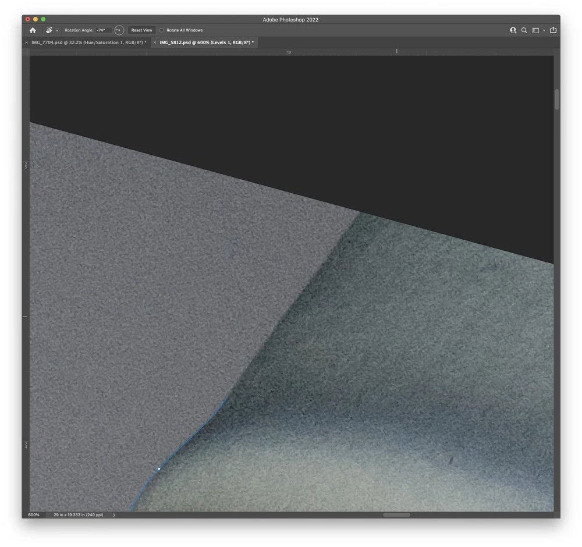Image resolution: width=582 pixels, height=547 pixels.
Task: Expand the status bar info arrow
Action: pos(114,515)
